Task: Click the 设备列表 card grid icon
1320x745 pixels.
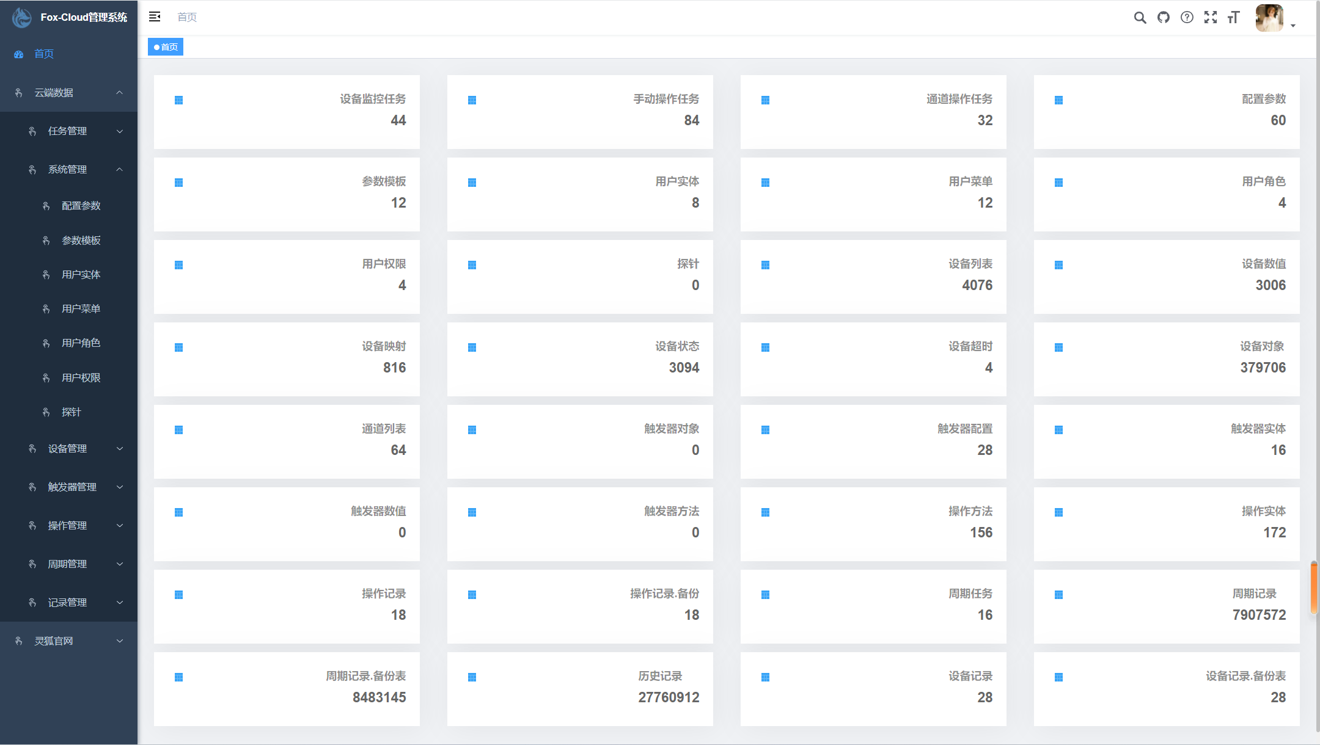Action: tap(765, 265)
